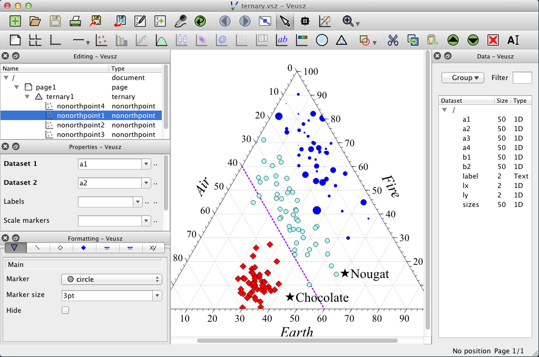539x357 pixels.
Task: Add a function plot widget
Action: coord(161,40)
